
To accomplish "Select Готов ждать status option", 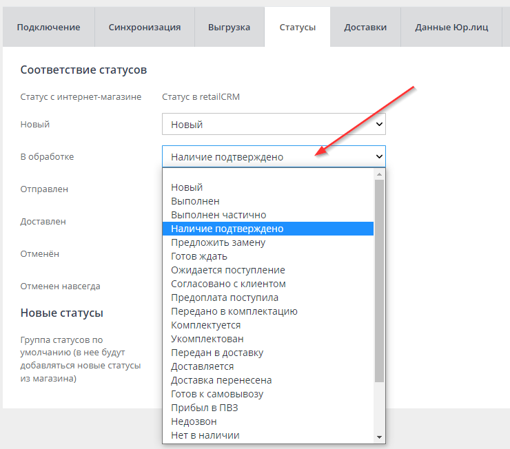I will click(198, 256).
